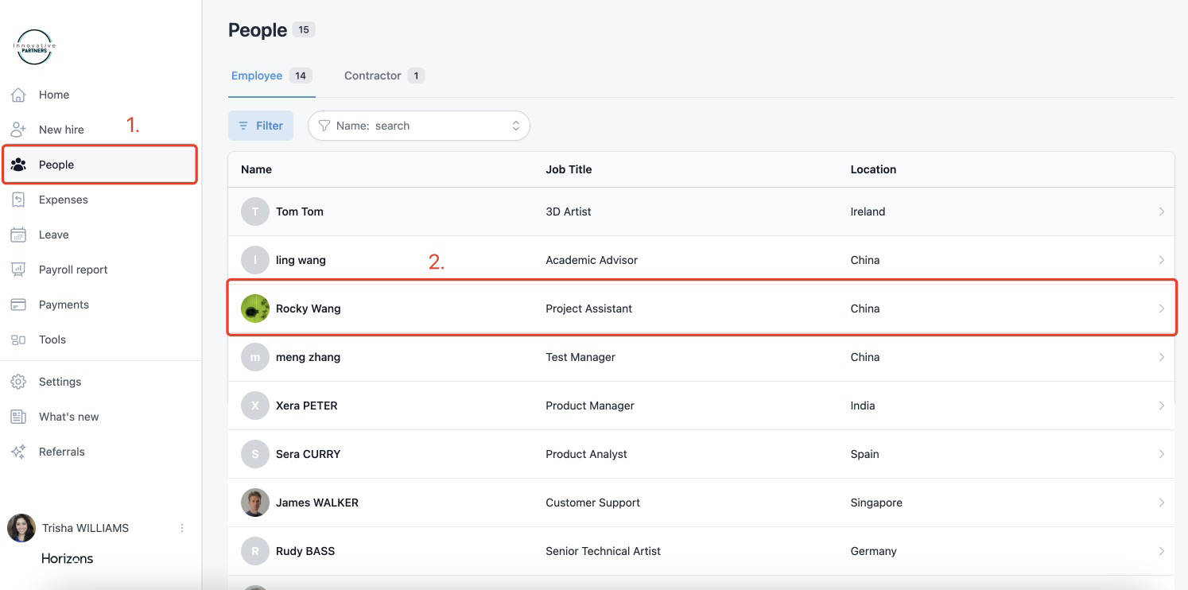Click the Home icon in sidebar
Viewport: 1188px width, 590px height.
click(x=18, y=95)
